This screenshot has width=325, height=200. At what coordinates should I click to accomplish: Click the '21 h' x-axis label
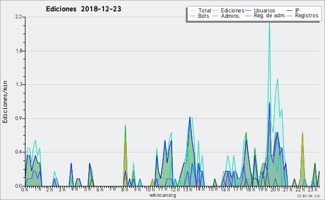coord(288,189)
